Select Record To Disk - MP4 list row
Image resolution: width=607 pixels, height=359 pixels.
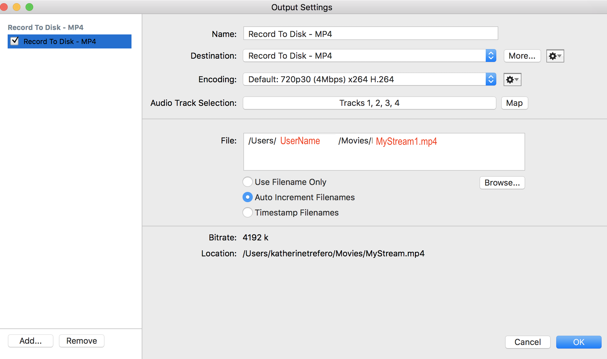pos(70,41)
